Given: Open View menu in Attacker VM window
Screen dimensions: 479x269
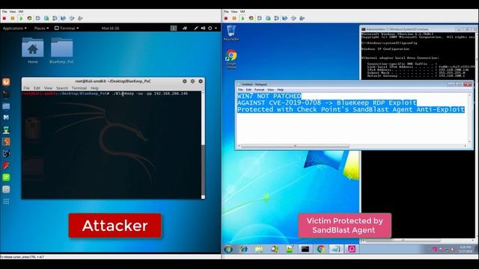Looking at the screenshot, I should (x=13, y=12).
